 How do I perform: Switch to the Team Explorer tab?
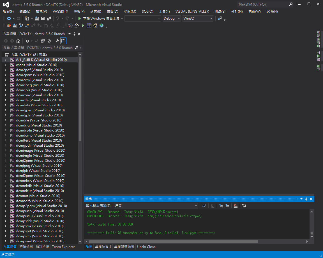[x=63, y=247]
